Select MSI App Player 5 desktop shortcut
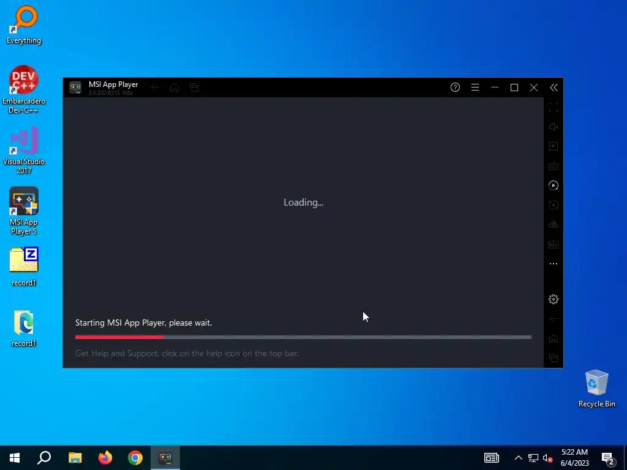The width and height of the screenshot is (627, 470). pos(24,211)
